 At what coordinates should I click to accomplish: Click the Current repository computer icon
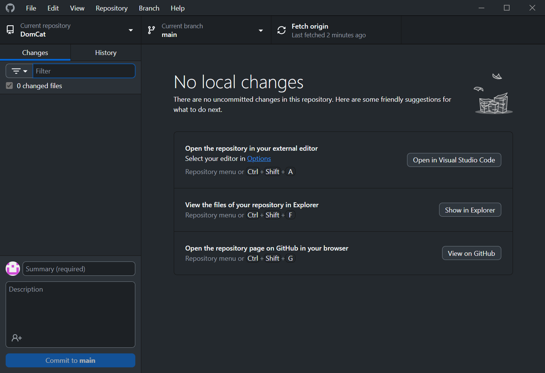tap(11, 30)
